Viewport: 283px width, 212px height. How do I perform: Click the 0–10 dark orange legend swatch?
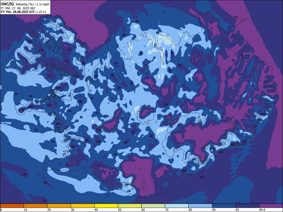pyautogui.click(x=12, y=206)
